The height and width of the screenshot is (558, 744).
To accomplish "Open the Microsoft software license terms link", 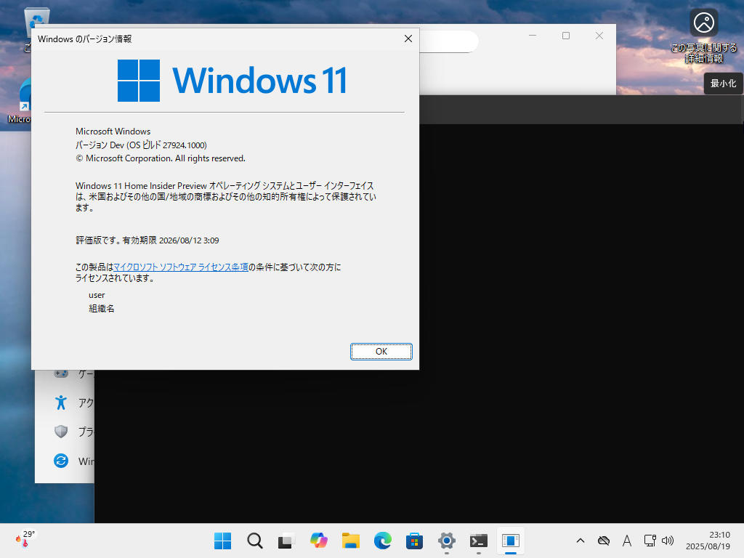I will [x=181, y=267].
